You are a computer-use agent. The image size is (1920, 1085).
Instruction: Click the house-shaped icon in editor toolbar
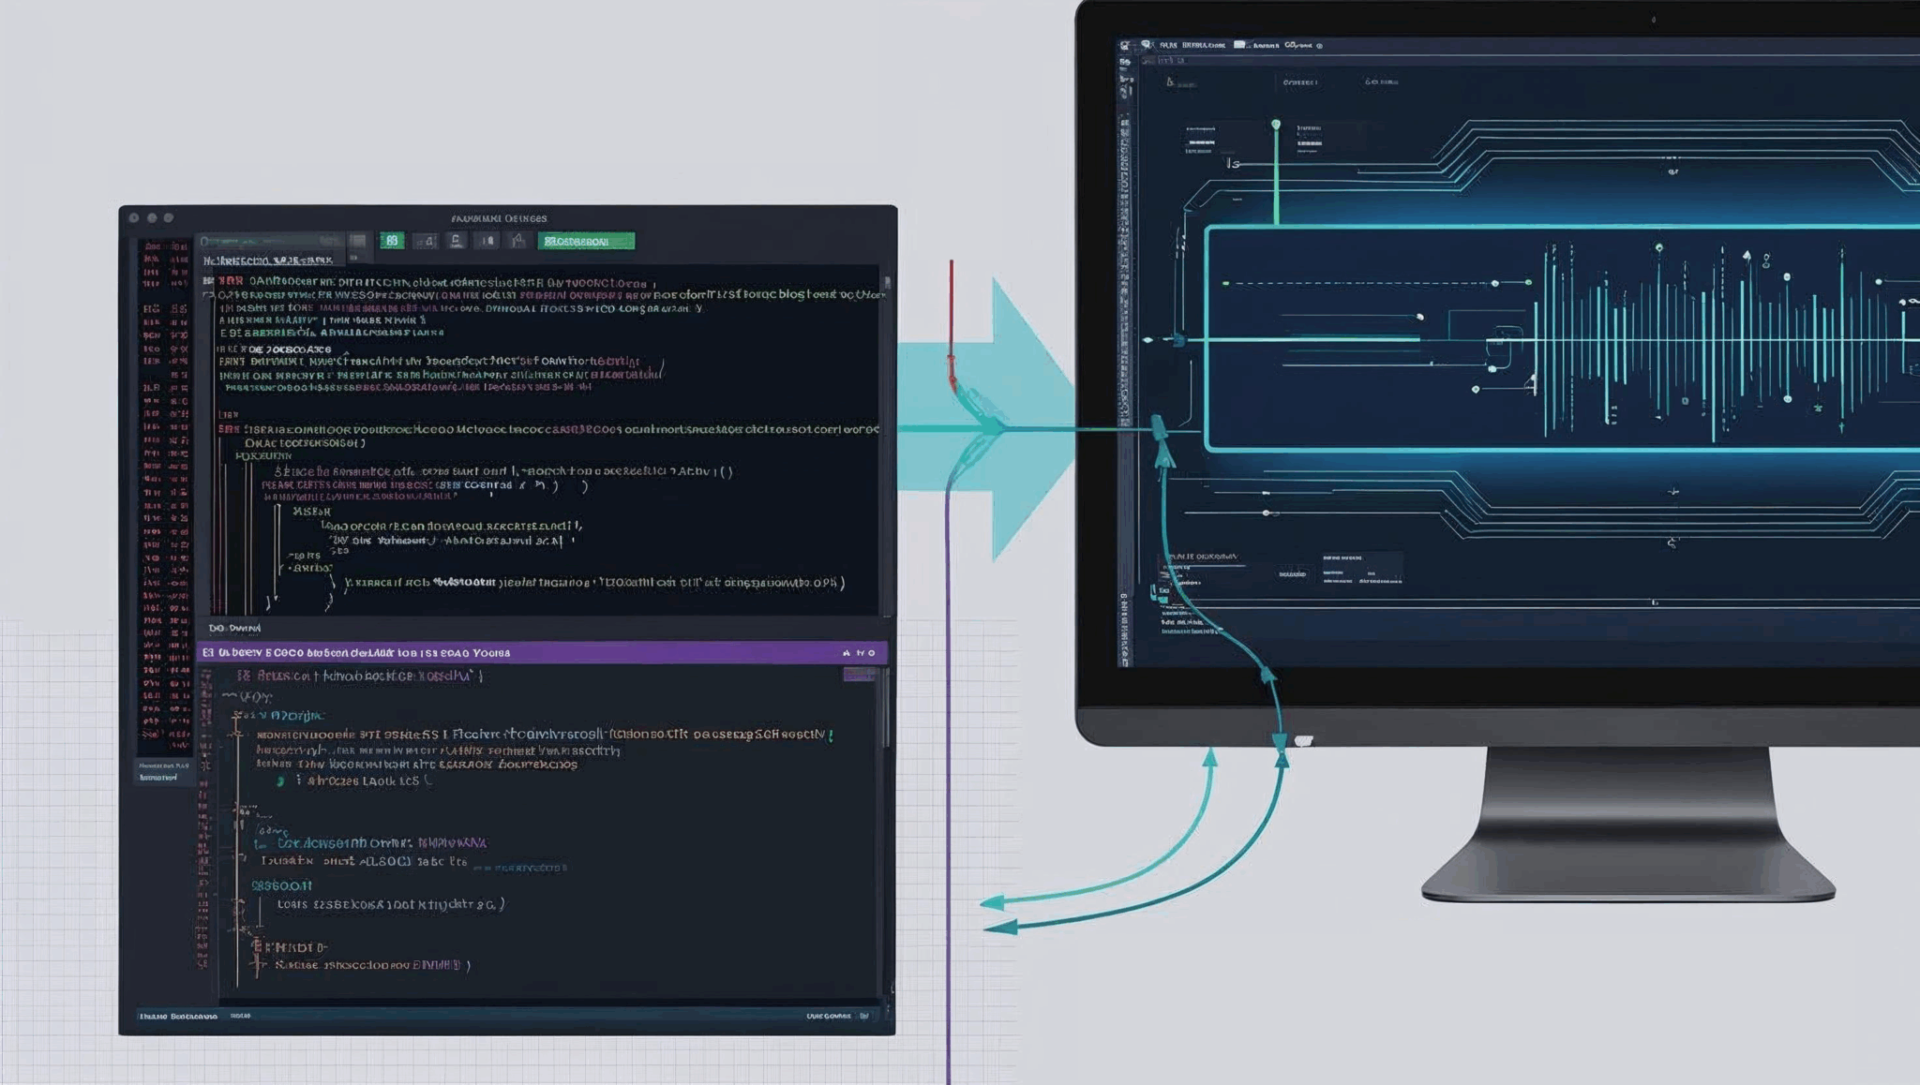518,242
